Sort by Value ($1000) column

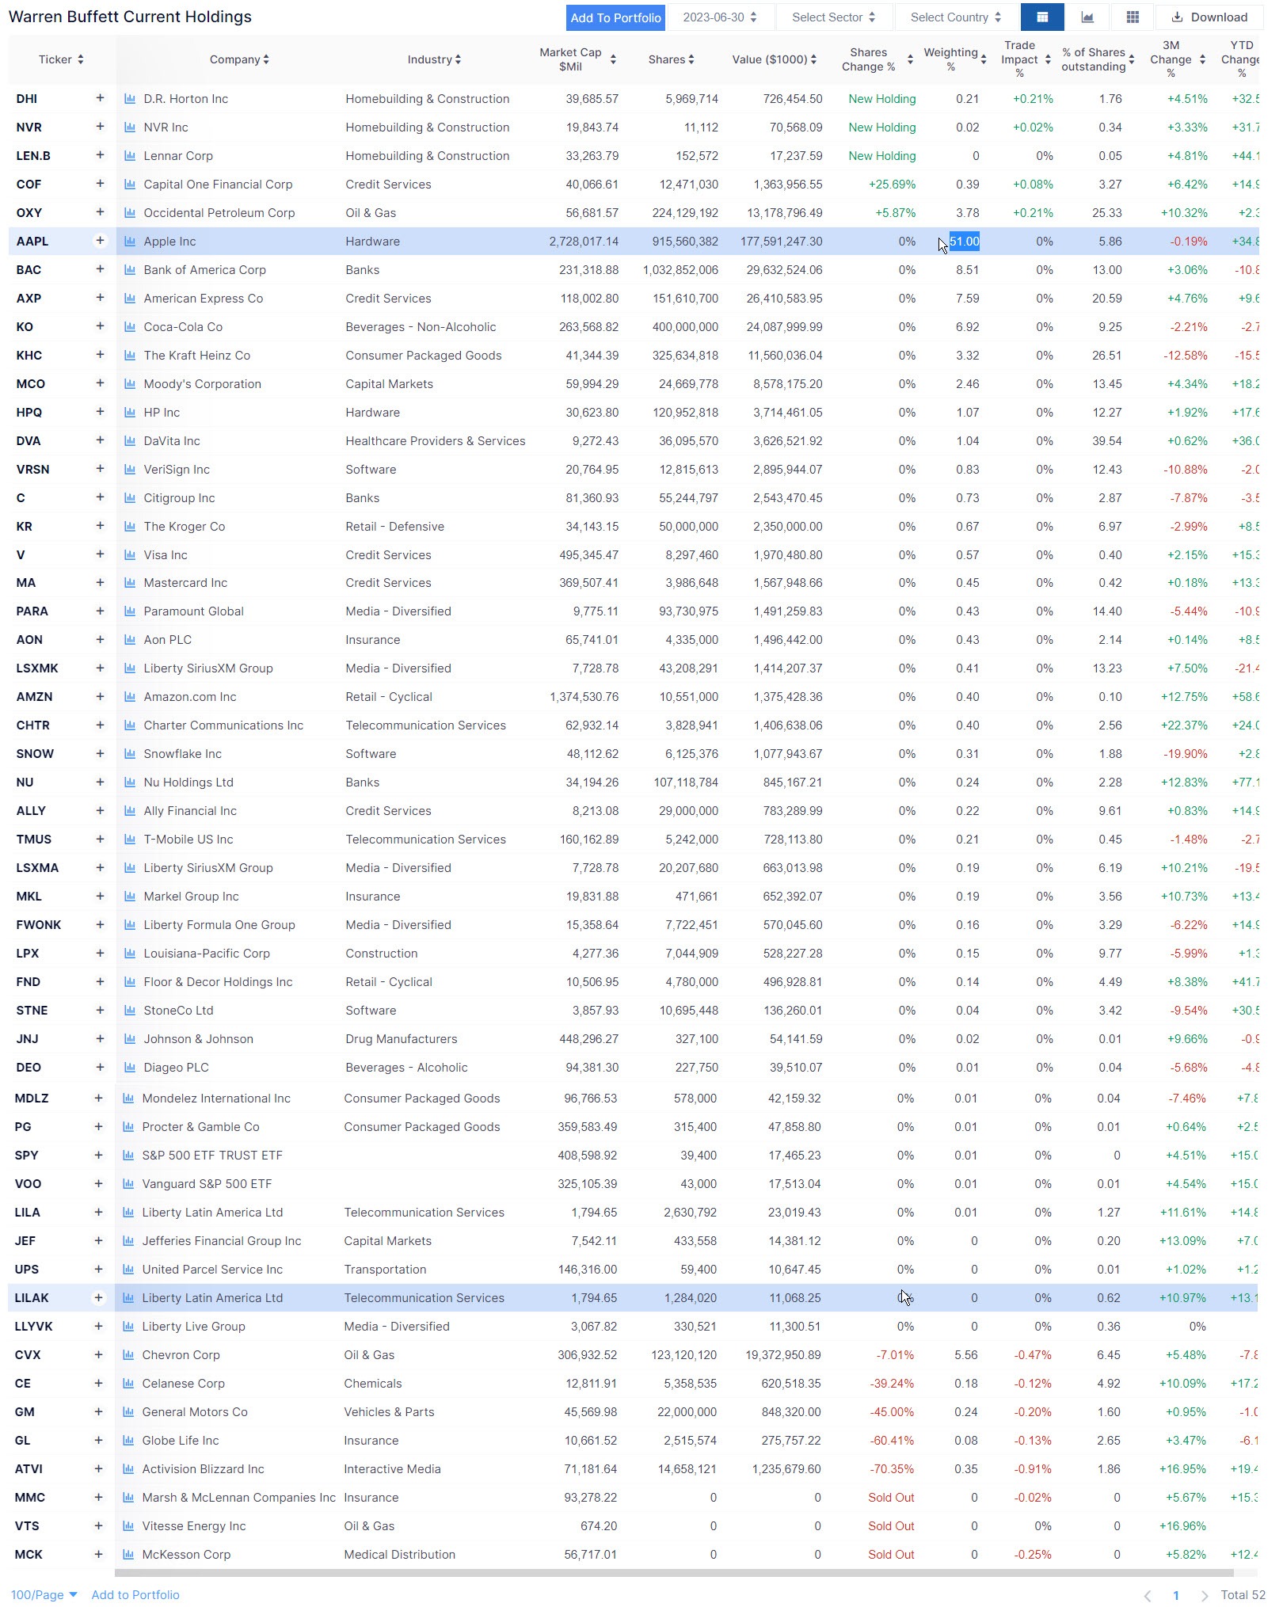774,59
